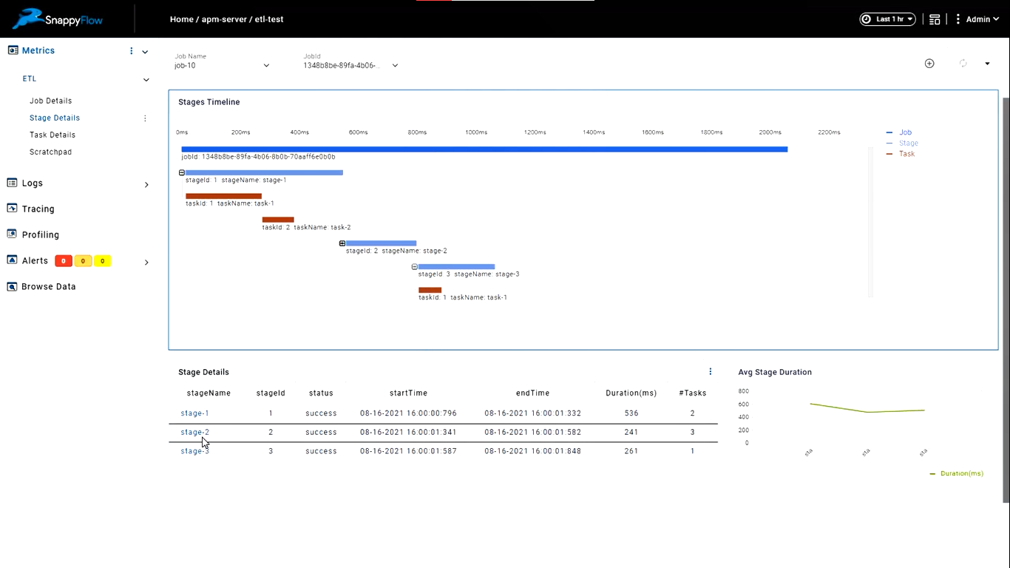Open the Job Name dropdown
This screenshot has width=1010, height=568.
coord(222,65)
